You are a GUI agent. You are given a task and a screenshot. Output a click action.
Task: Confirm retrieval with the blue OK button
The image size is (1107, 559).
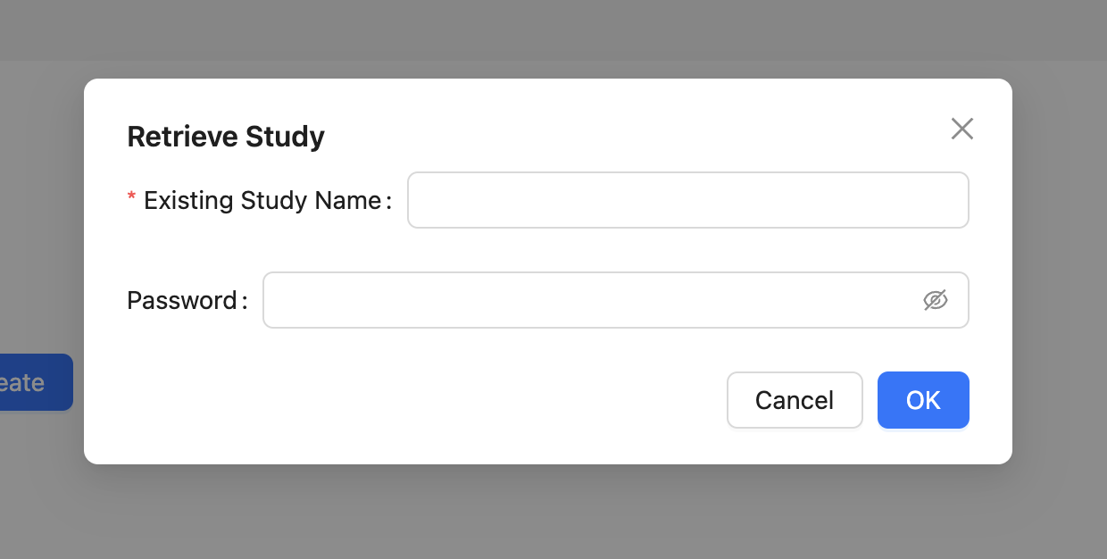pyautogui.click(x=923, y=400)
